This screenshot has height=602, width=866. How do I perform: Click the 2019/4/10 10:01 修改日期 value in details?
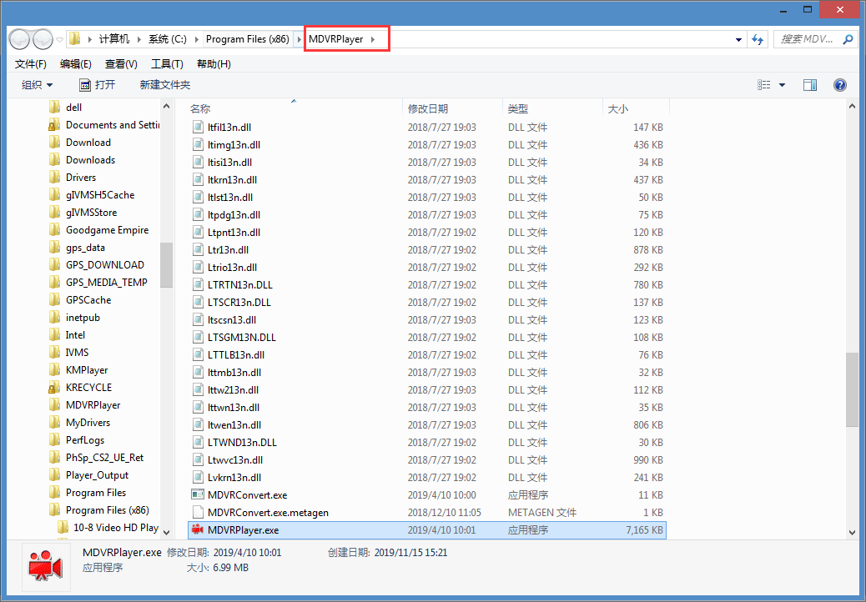247,552
